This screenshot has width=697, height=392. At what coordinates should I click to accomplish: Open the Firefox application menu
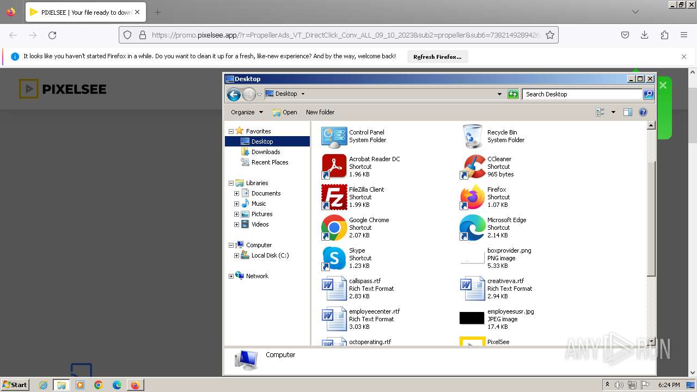tap(684, 35)
